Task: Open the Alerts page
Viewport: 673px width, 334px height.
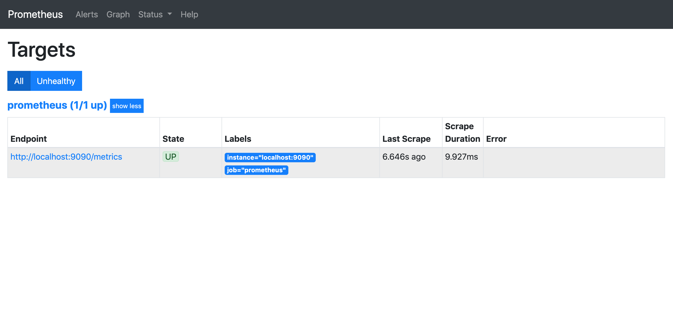Action: (87, 14)
